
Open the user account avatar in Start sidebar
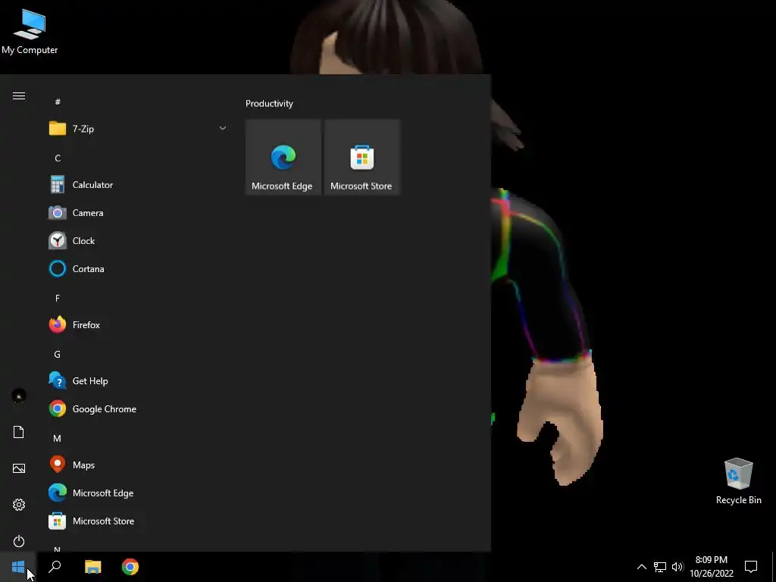pos(19,396)
